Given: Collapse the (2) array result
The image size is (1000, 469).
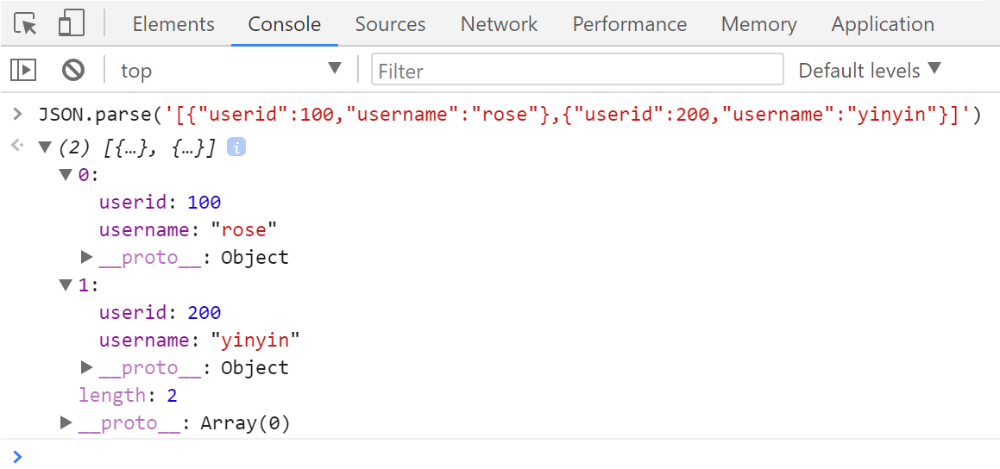Looking at the screenshot, I should 45,147.
